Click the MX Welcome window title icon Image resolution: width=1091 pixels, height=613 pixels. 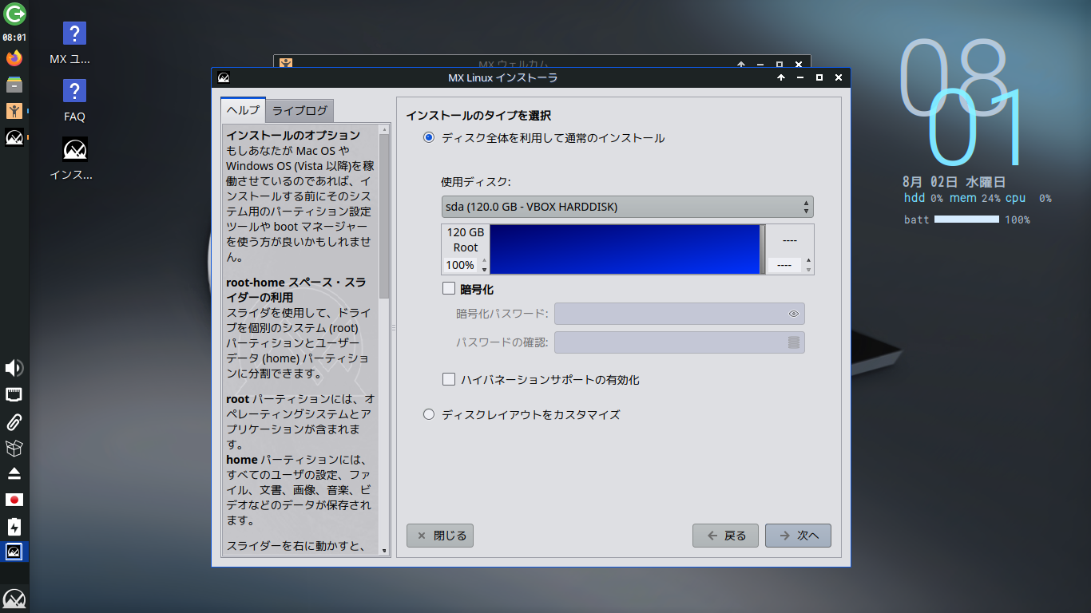tap(286, 64)
